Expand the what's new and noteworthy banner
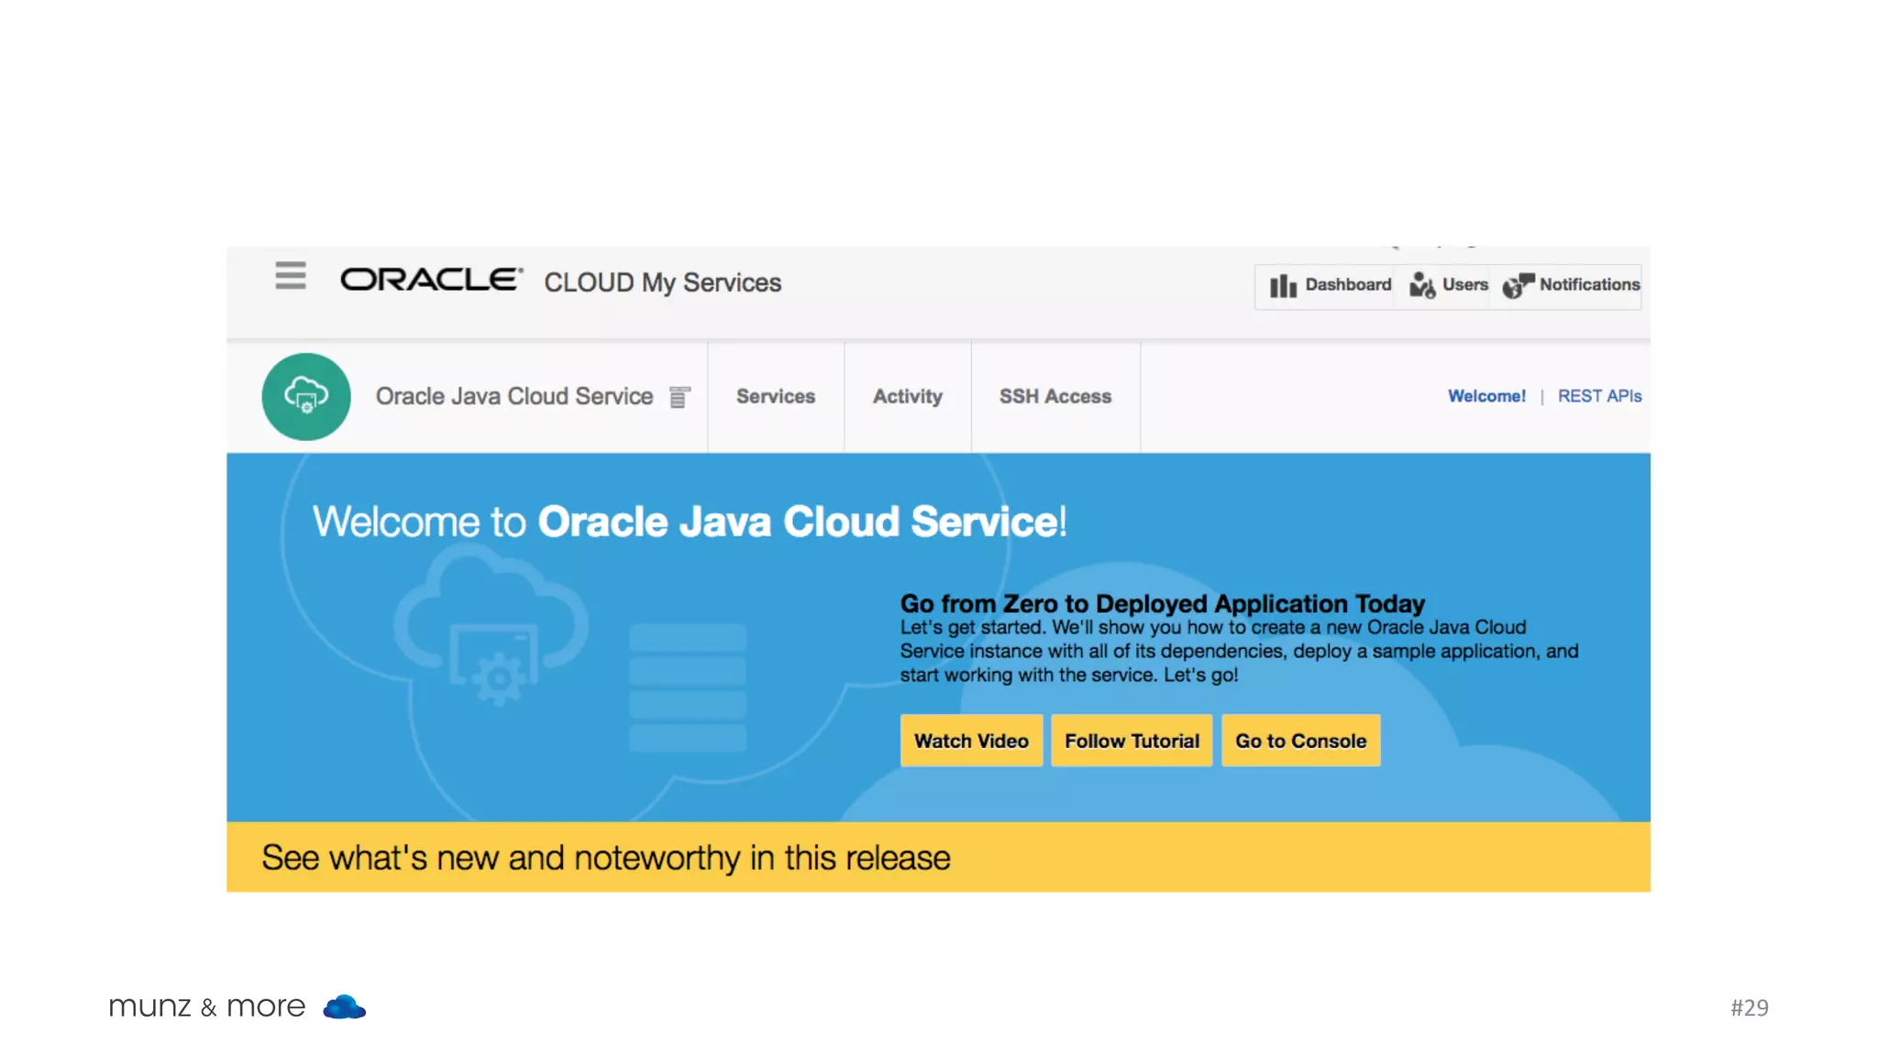The image size is (1878, 1056). point(605,858)
